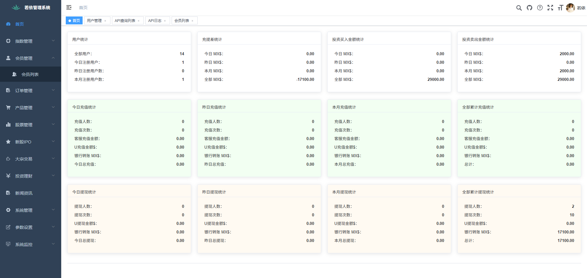Click the 产品管理 shopping cart icon
Image resolution: width=587 pixels, height=278 pixels.
[x=8, y=108]
